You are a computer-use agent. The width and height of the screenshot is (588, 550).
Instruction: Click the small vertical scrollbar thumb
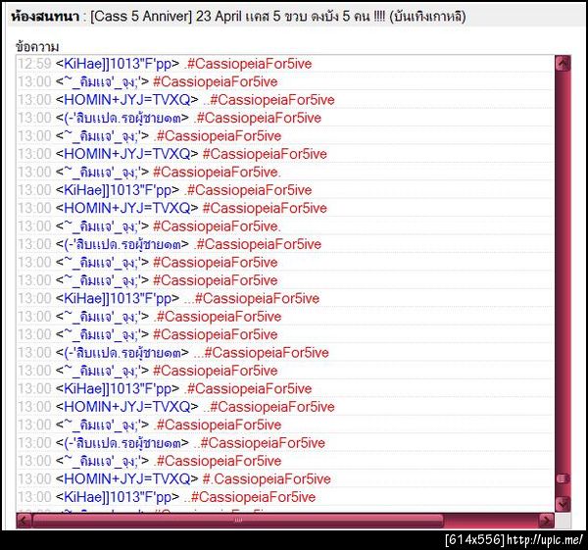click(563, 478)
